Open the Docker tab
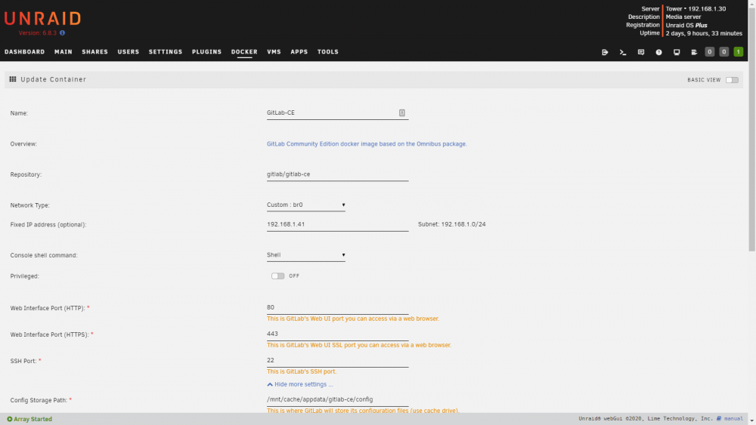 pyautogui.click(x=244, y=52)
